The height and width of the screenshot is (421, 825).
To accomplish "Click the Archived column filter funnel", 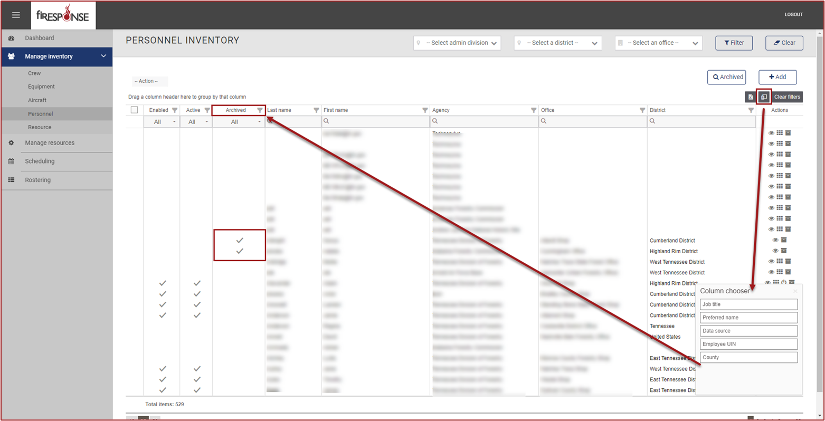I will pyautogui.click(x=260, y=110).
